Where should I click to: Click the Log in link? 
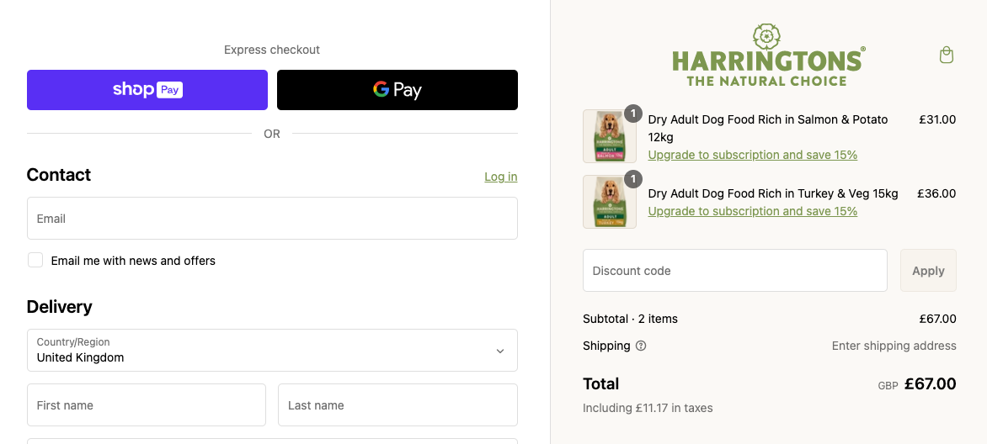coord(501,177)
